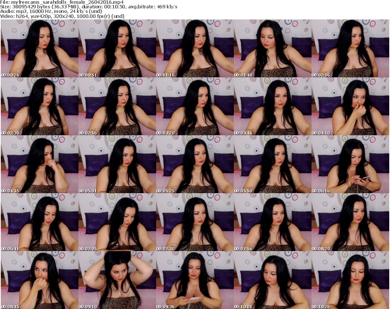Select the thumbnail frame stamped 00:03:20

[195, 106]
